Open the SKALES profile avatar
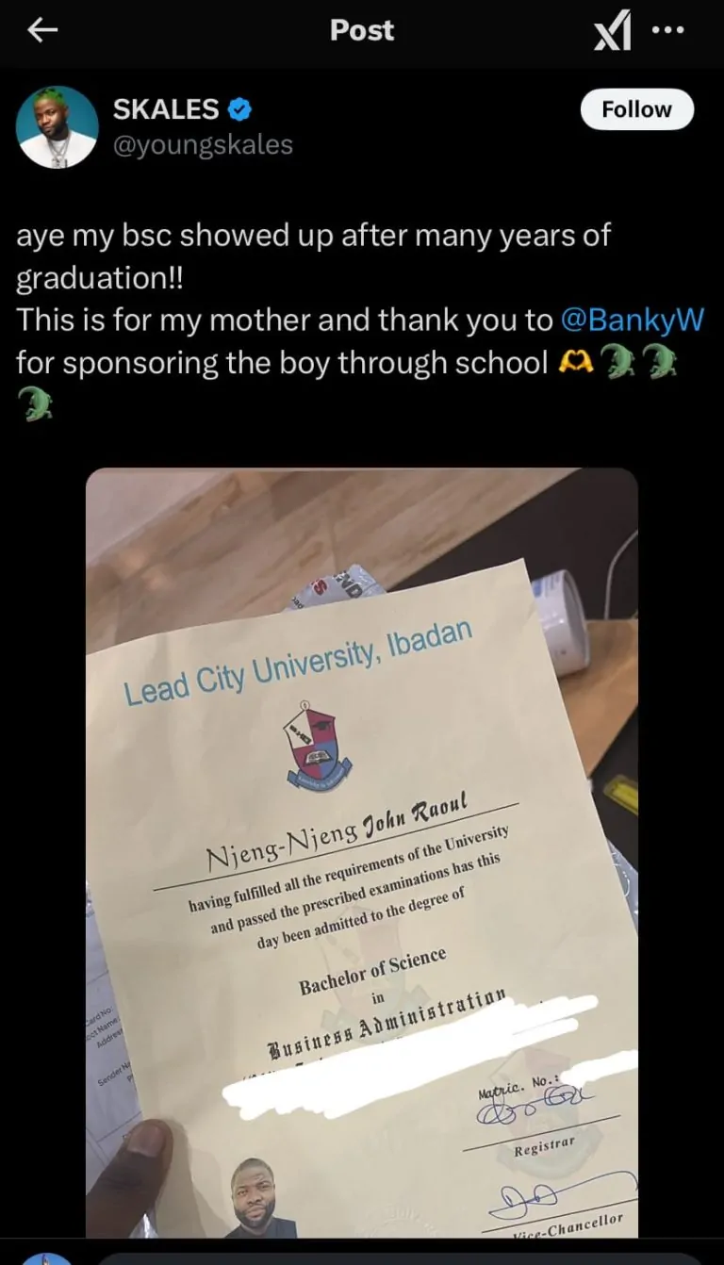The image size is (724, 1265). coord(58,127)
